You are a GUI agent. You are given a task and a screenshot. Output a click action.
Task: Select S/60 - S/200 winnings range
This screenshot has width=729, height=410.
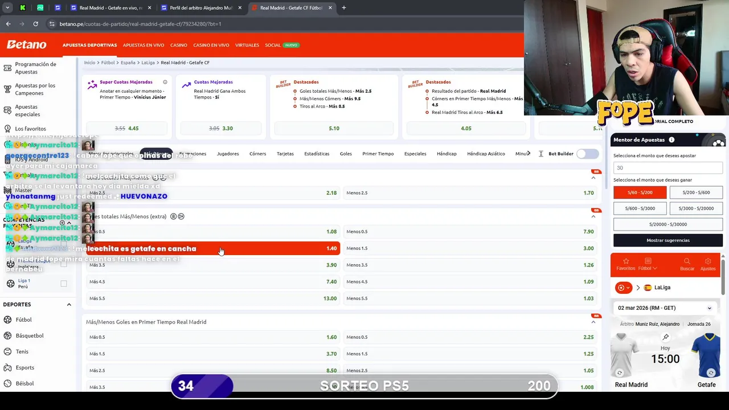point(640,192)
